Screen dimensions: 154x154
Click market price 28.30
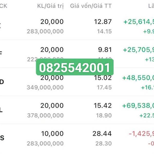click(x=103, y=143)
